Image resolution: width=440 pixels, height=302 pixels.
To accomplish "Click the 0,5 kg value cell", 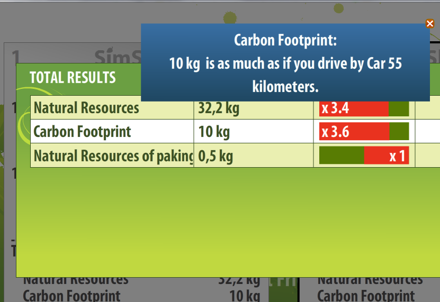I will pos(215,156).
